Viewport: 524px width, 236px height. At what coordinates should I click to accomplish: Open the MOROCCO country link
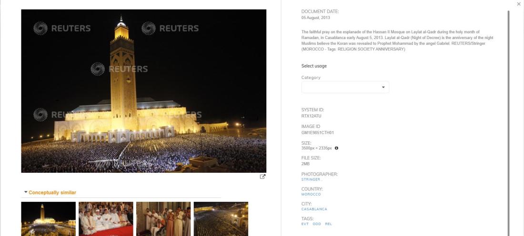click(311, 194)
